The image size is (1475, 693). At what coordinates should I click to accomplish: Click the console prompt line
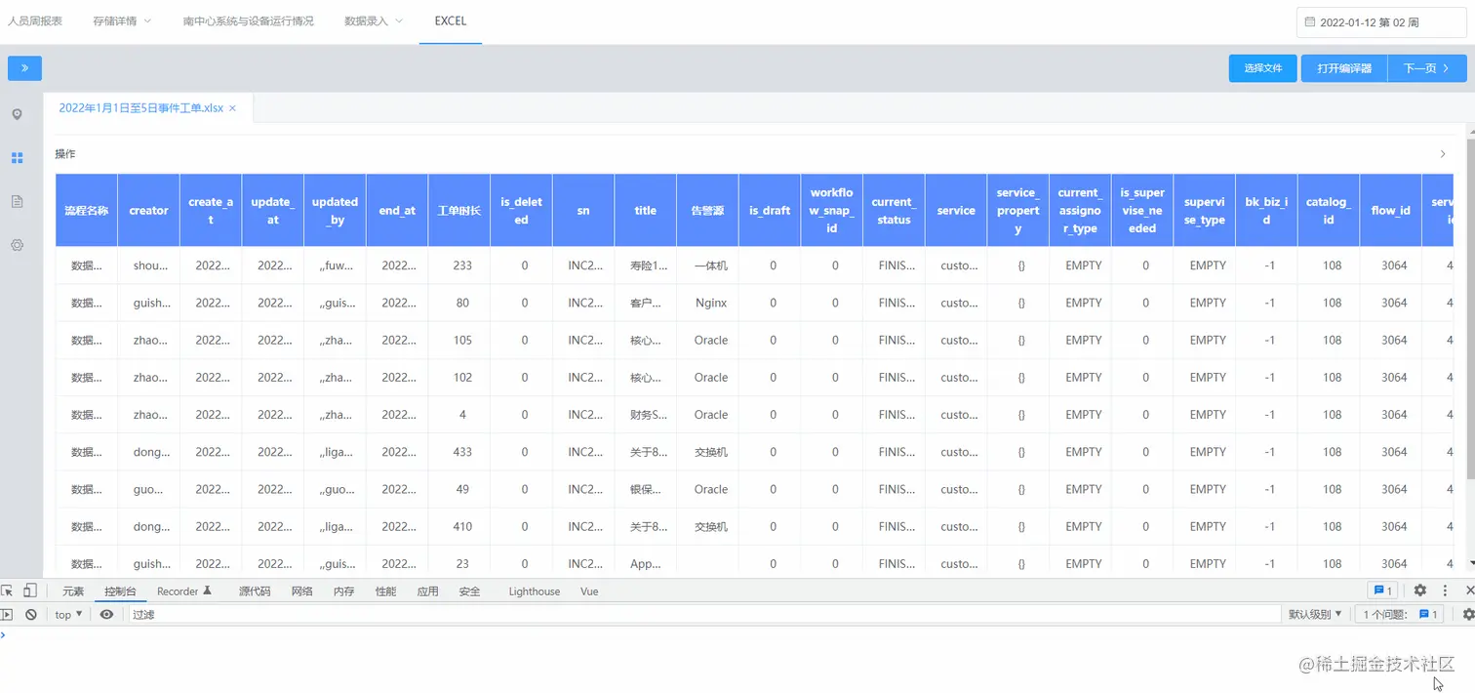pos(737,635)
